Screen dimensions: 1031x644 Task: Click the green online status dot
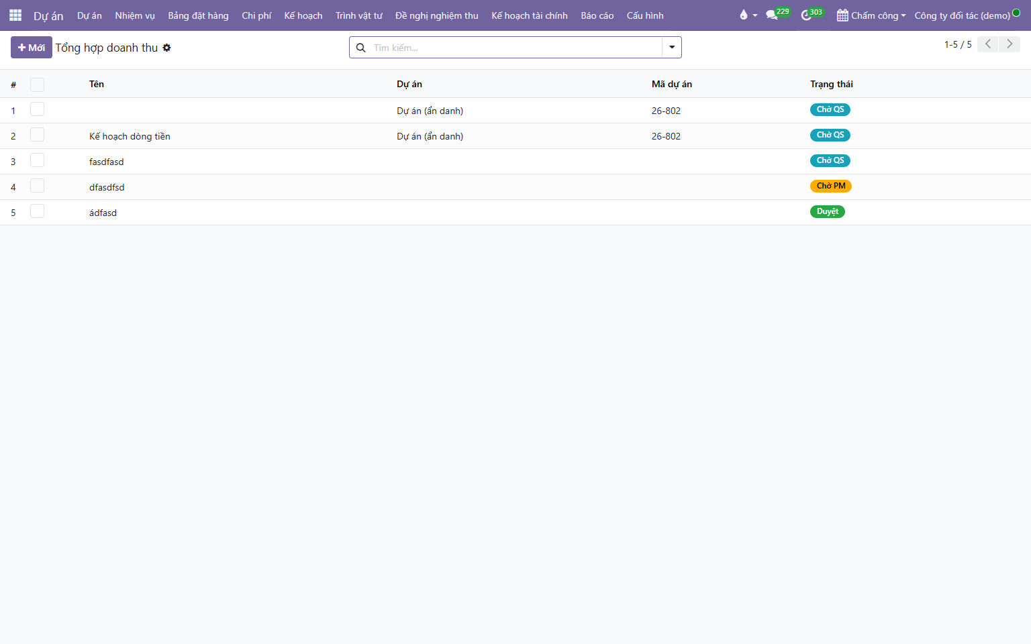pos(1016,13)
